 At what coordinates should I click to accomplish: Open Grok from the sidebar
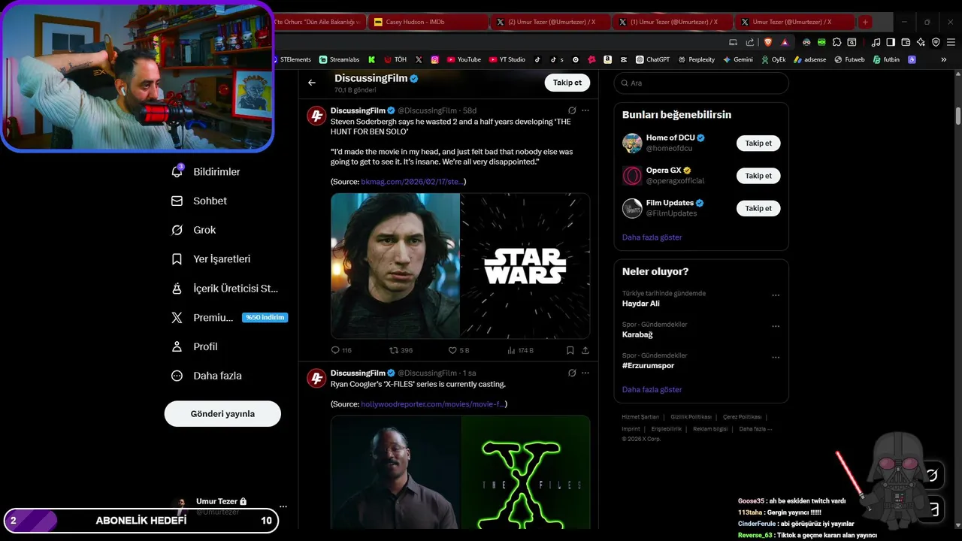pyautogui.click(x=194, y=230)
